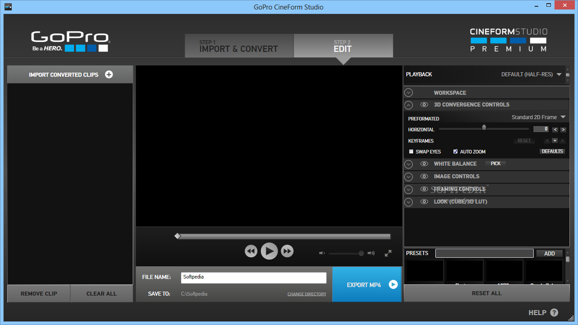
Task: Open the Playback Default (Half-Res) dropdown
Action: coord(531,74)
